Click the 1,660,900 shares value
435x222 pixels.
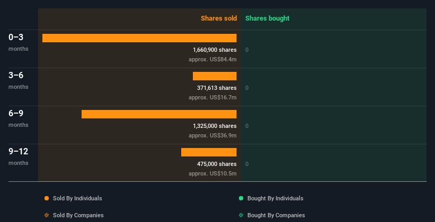(x=215, y=50)
